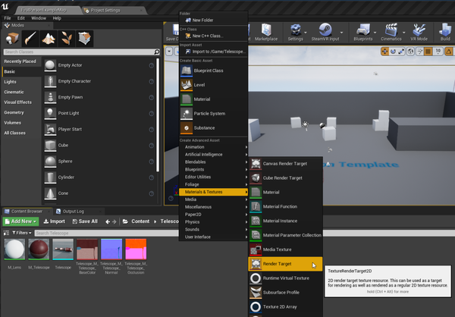
Task: Click the Modes panel list scrollbar
Action: [x=158, y=115]
